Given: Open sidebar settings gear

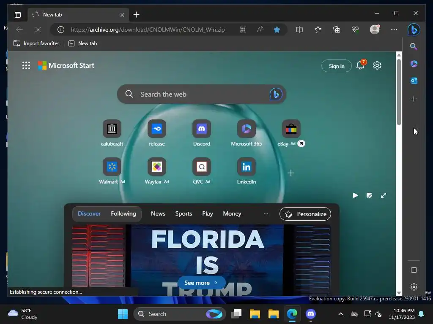Looking at the screenshot, I should pos(414,287).
